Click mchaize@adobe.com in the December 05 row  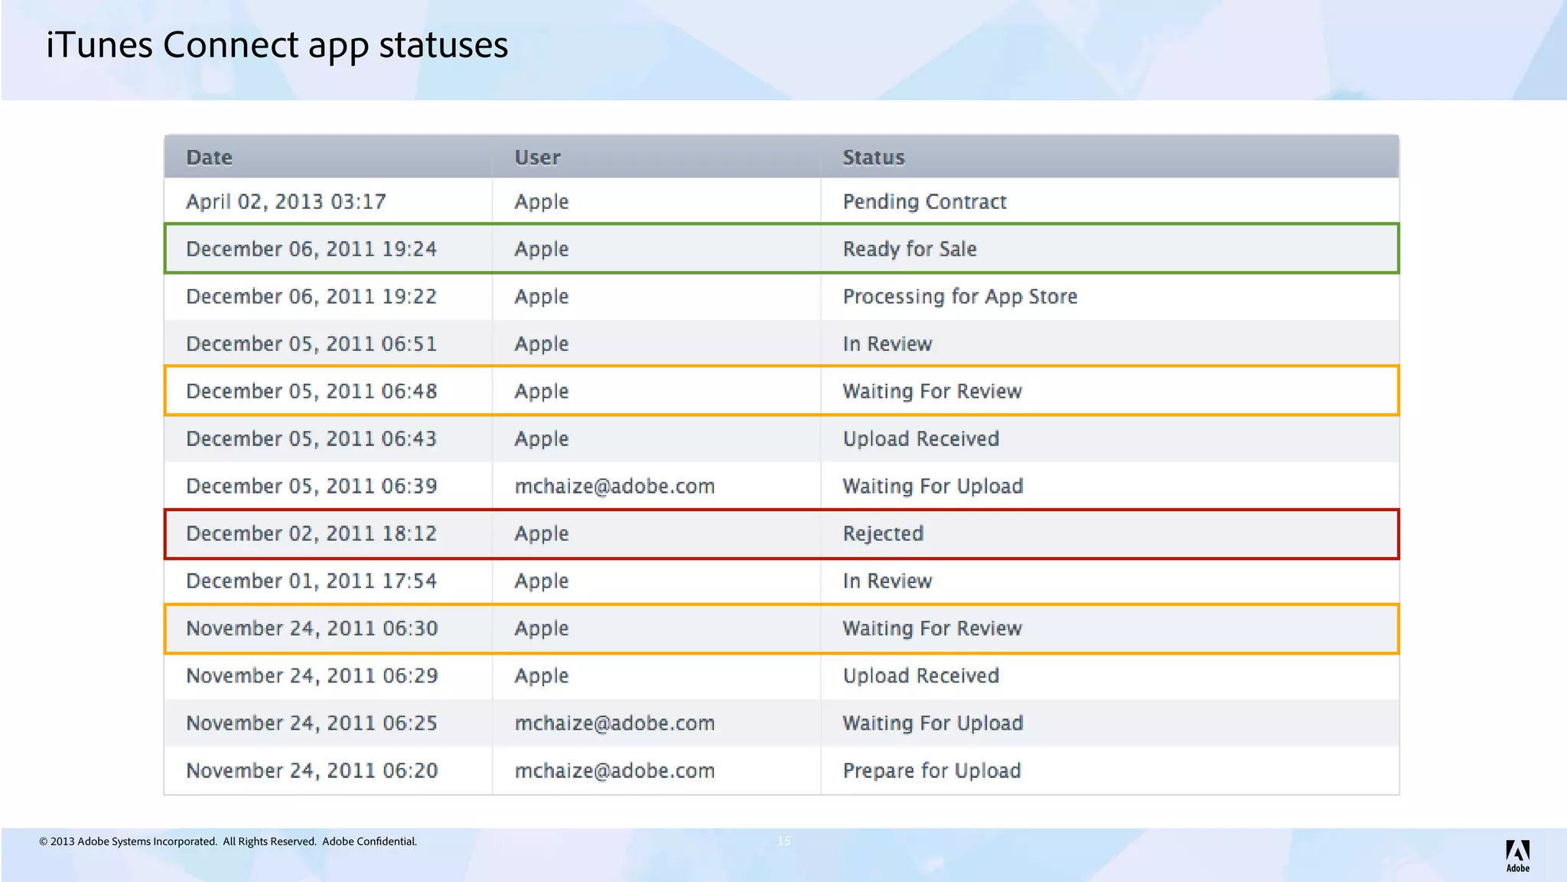click(x=614, y=487)
